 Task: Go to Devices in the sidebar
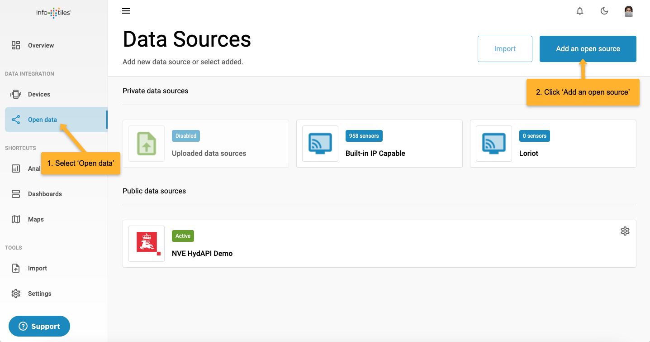coord(39,94)
